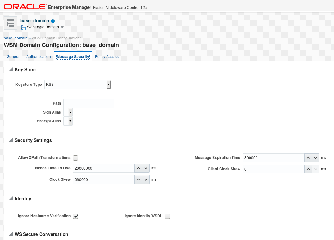The image size is (334, 240).
Task: Click the base_domain target navigation icon
Action: coord(10,23)
